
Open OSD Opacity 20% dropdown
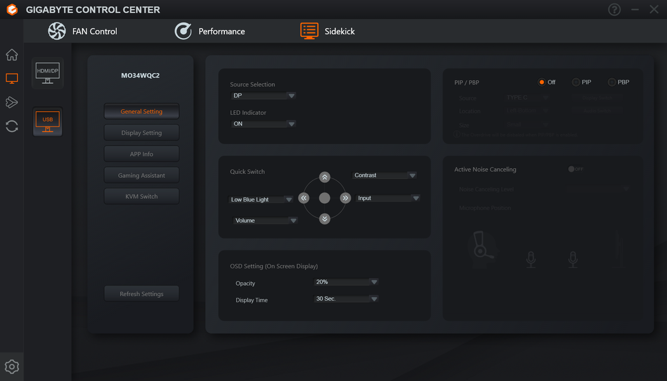pos(346,282)
